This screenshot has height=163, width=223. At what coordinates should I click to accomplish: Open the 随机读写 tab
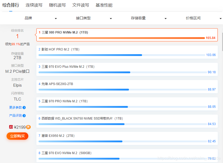(57, 5)
